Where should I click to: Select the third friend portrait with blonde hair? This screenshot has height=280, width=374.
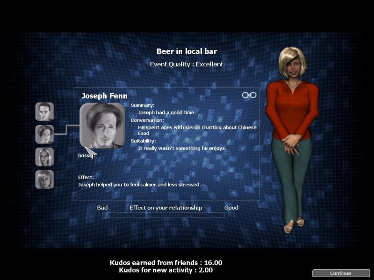coord(45,157)
